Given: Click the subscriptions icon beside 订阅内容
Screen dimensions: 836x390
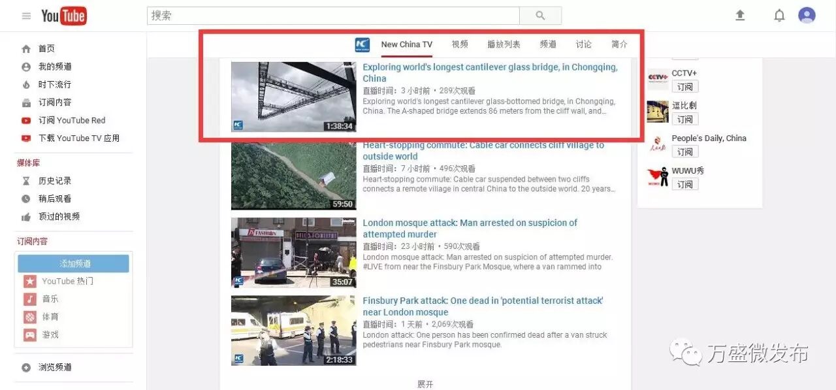Looking at the screenshot, I should point(26,103).
